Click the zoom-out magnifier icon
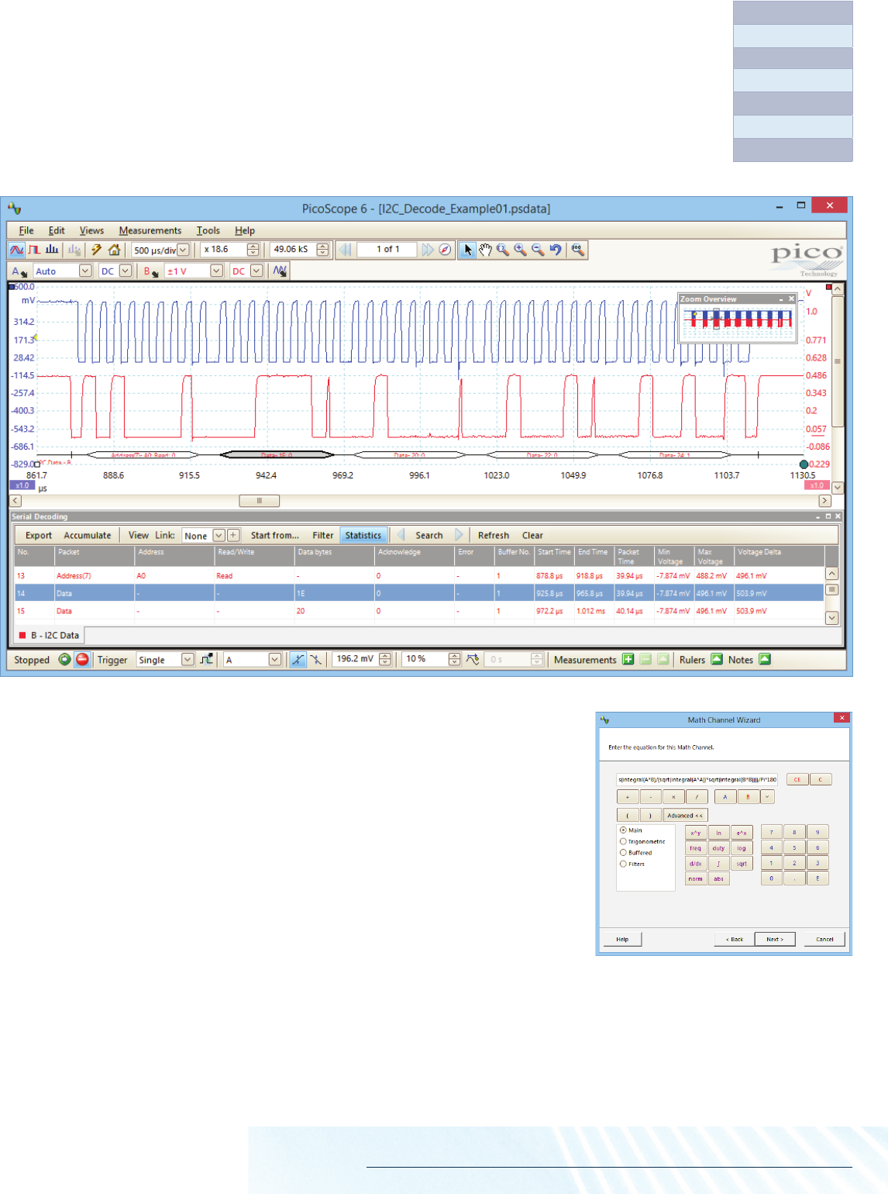The image size is (888, 1194). coord(538,250)
